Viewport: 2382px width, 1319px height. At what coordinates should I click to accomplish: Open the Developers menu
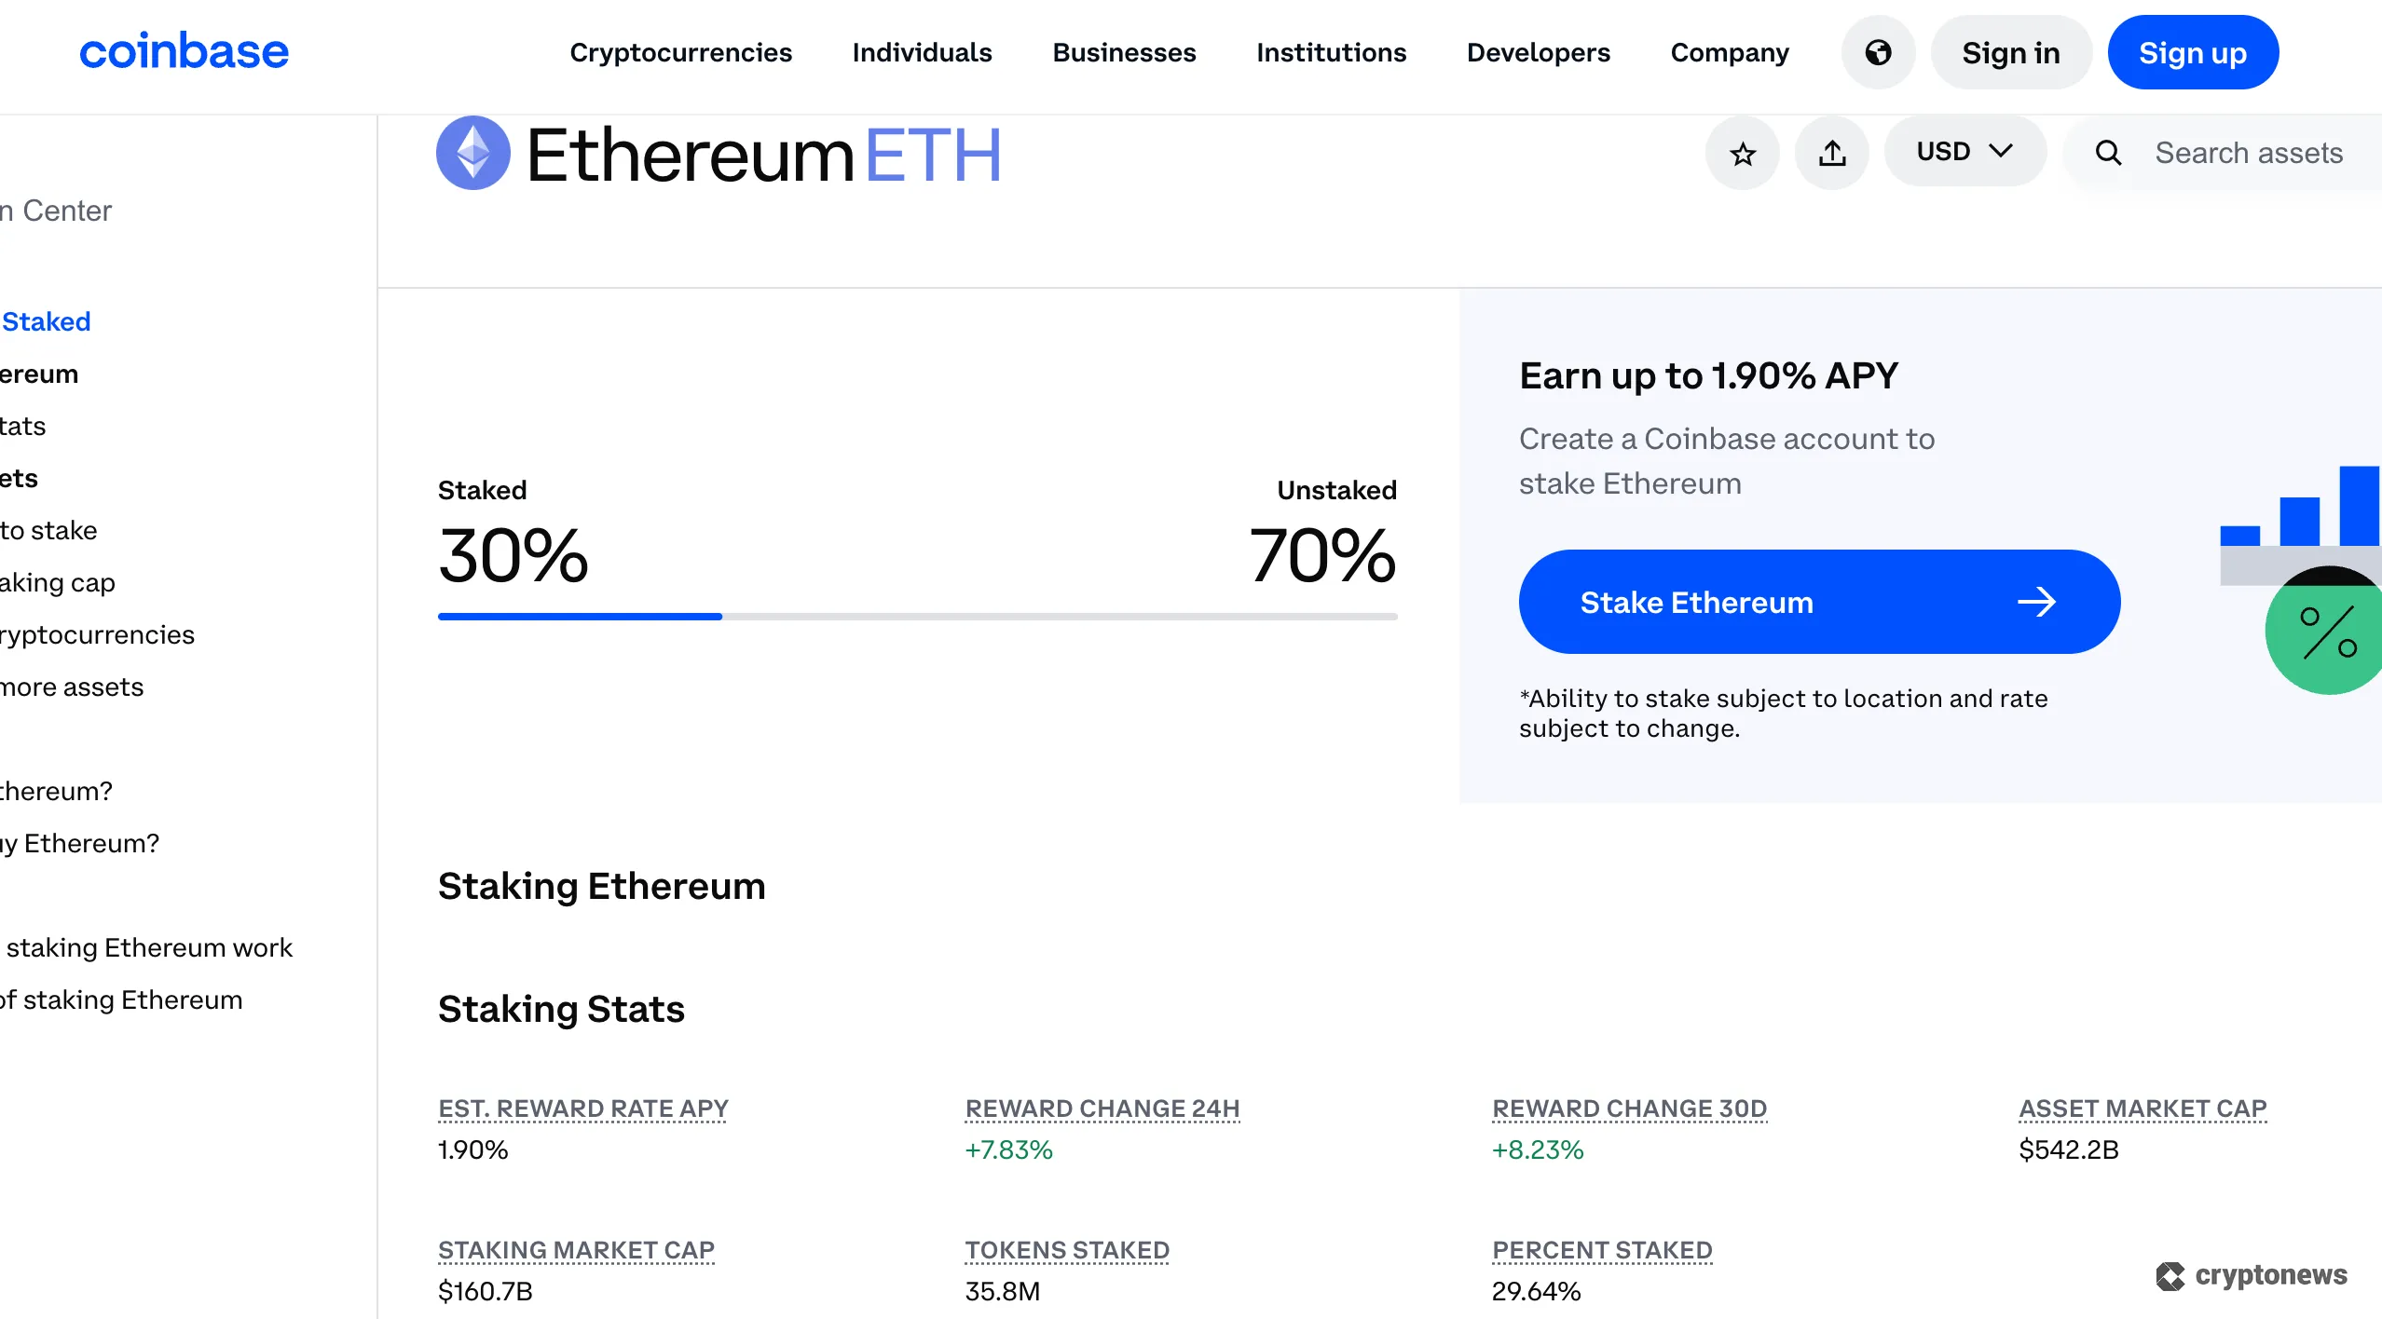1538,53
